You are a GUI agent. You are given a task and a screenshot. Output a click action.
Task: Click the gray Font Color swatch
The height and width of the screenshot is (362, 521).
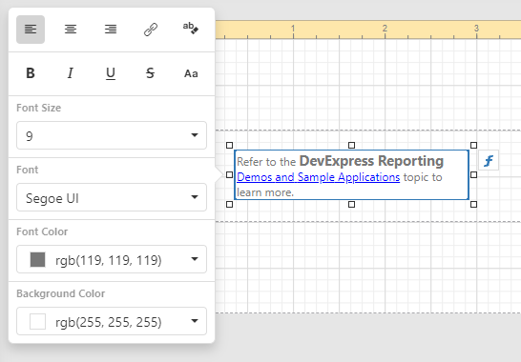coord(37,259)
